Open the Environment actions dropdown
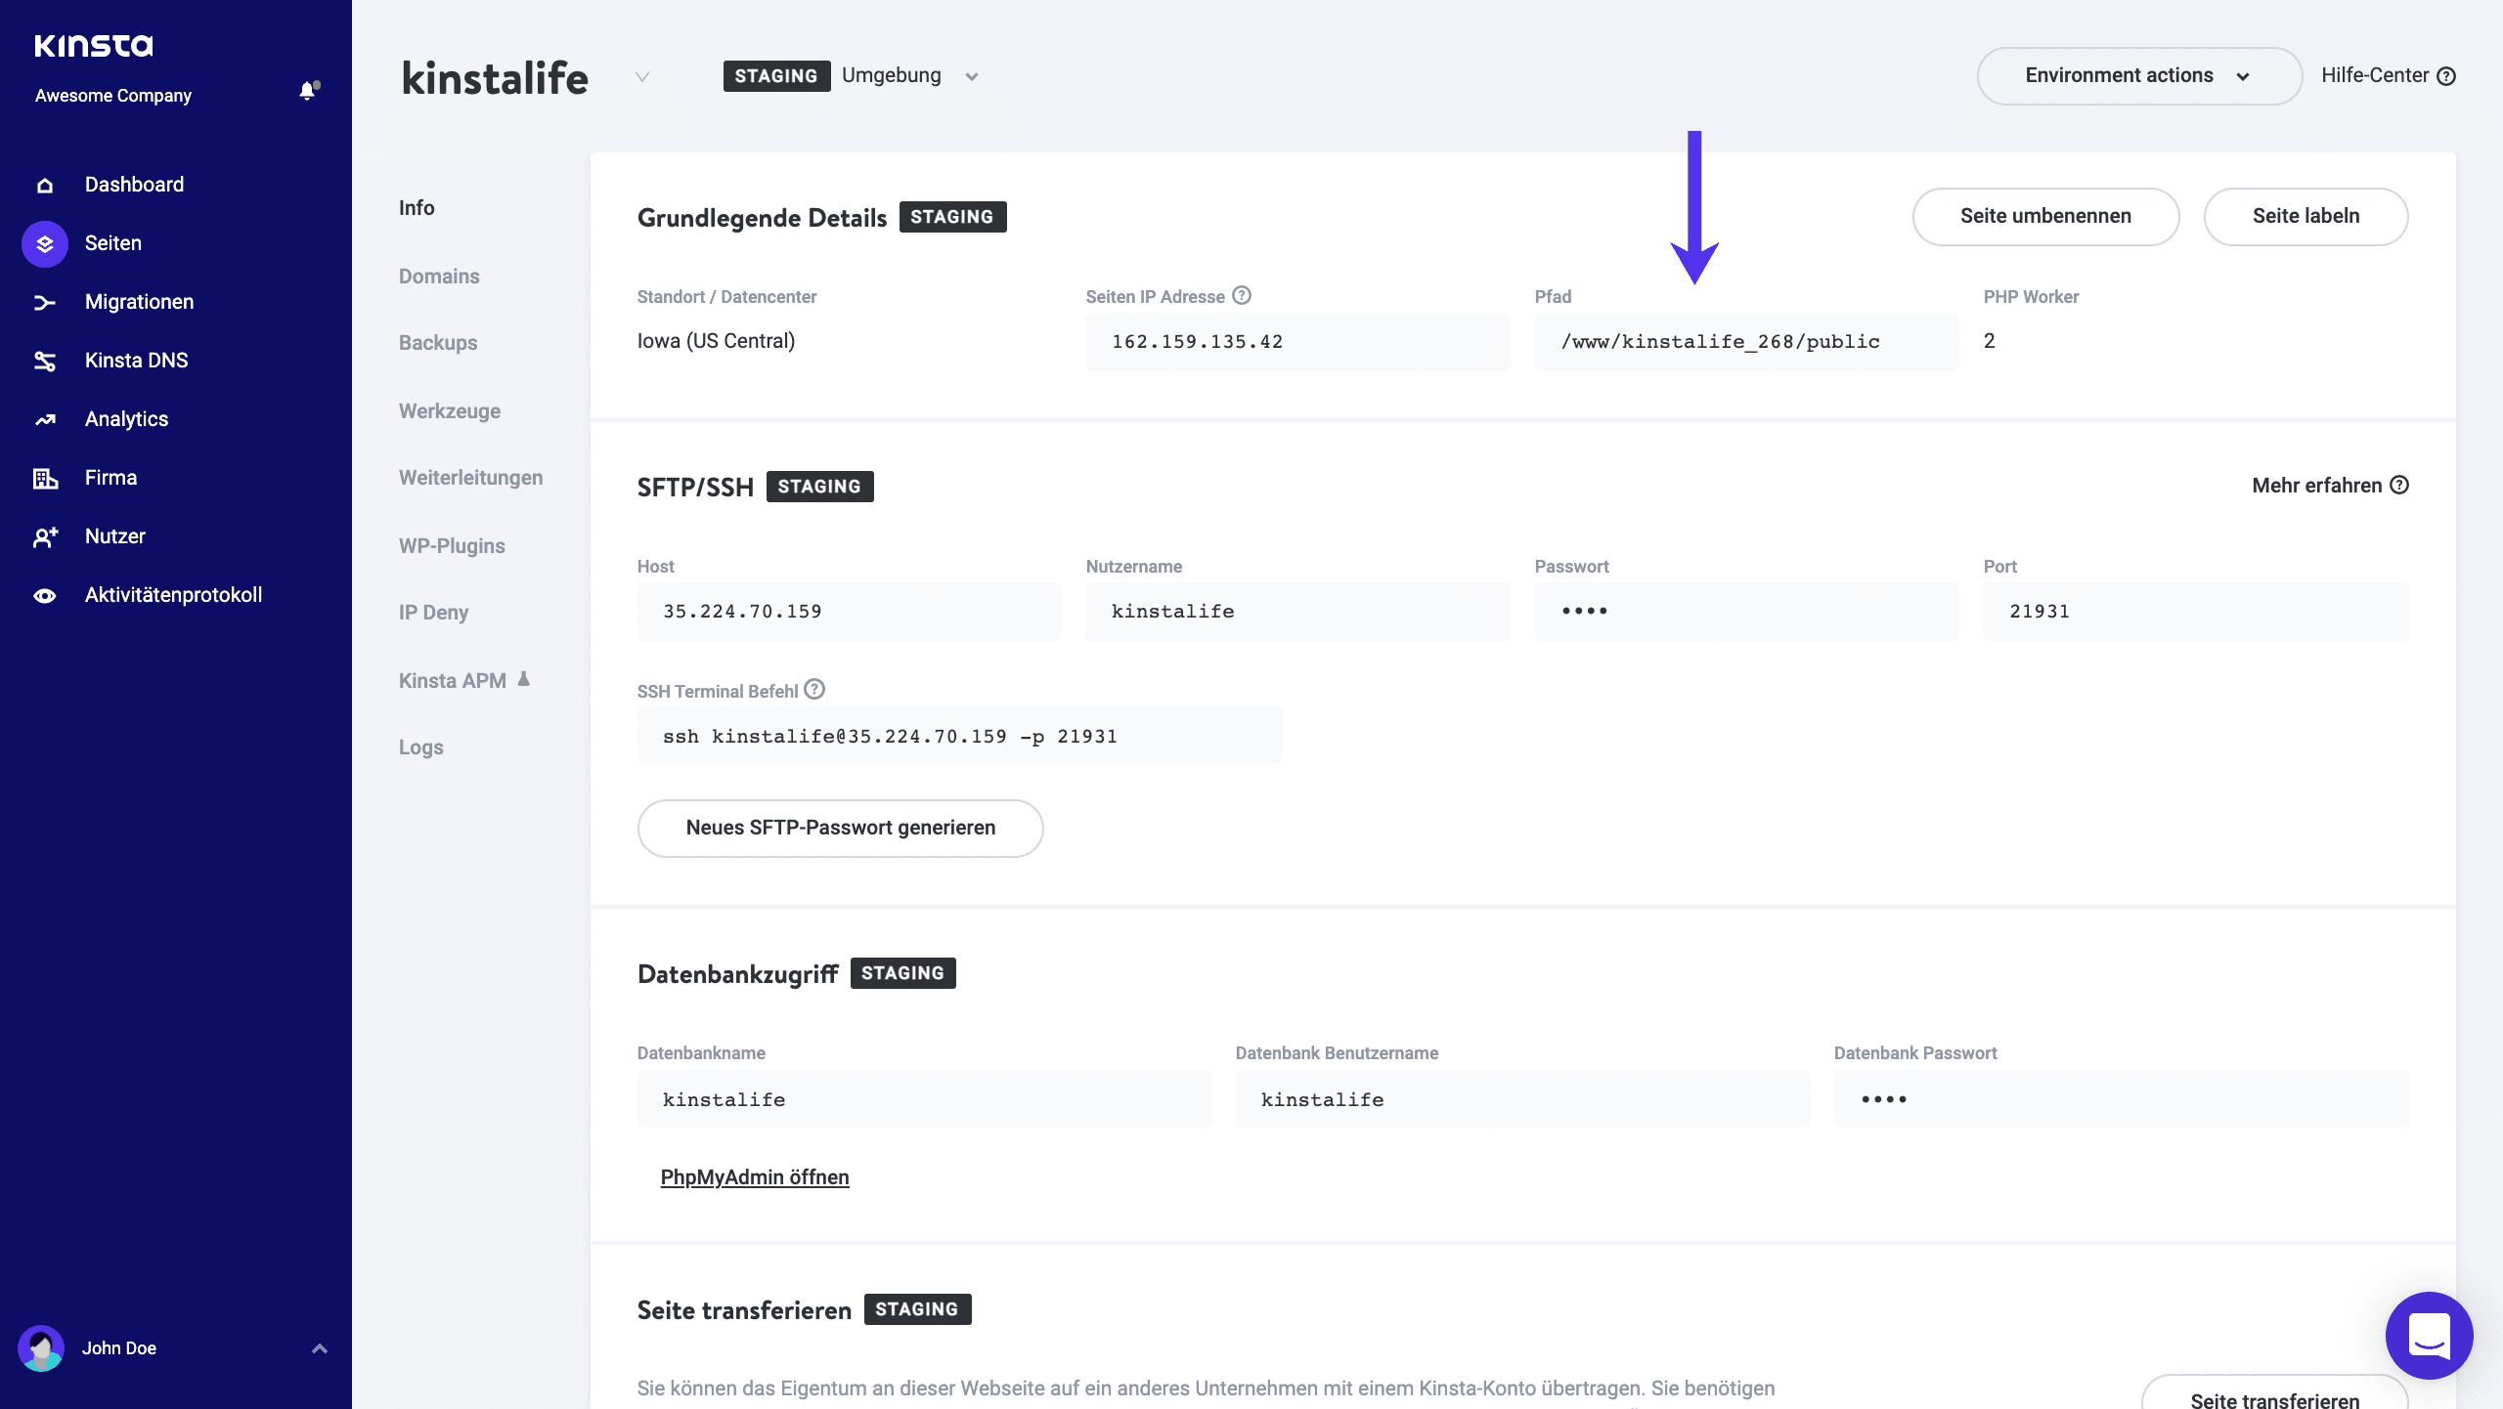Screen dimensions: 2503x1409 pos(2138,75)
